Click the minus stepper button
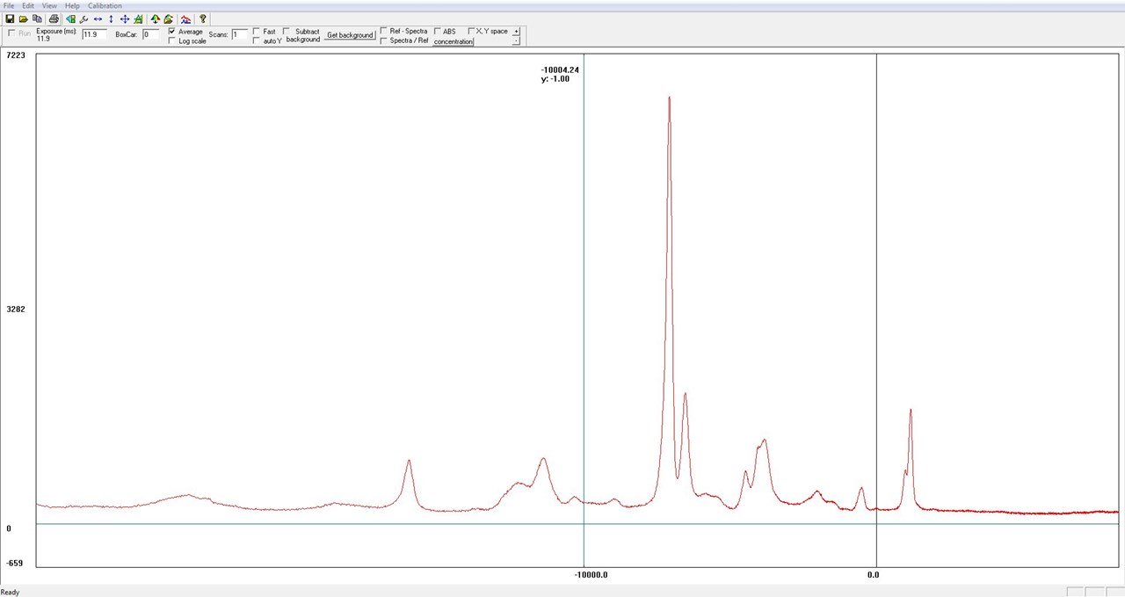Screen dimensions: 1125x597 point(516,40)
